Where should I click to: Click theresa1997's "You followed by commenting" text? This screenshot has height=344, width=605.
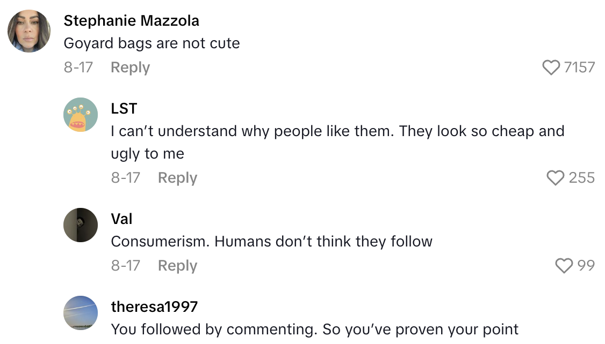[314, 329]
